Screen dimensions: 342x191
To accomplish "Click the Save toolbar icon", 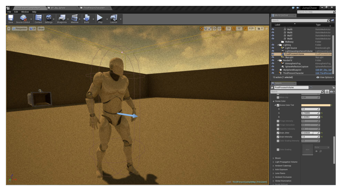I will [x=10, y=19].
